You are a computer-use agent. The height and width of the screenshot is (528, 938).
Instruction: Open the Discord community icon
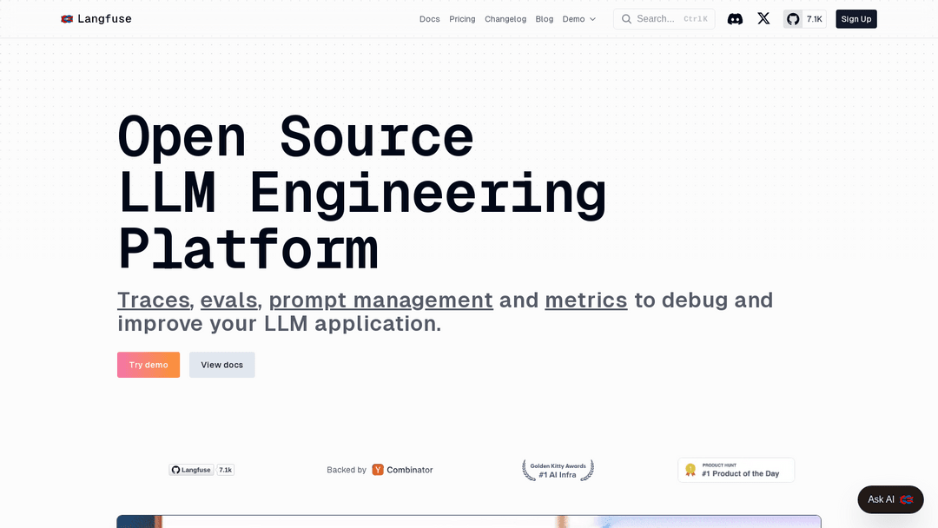point(735,19)
